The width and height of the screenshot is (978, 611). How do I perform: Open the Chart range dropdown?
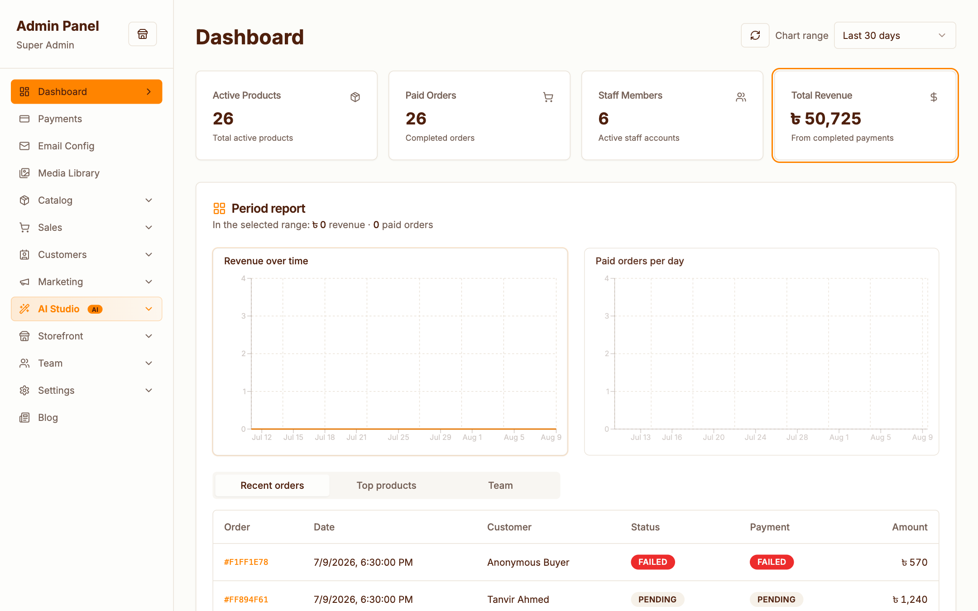(895, 35)
